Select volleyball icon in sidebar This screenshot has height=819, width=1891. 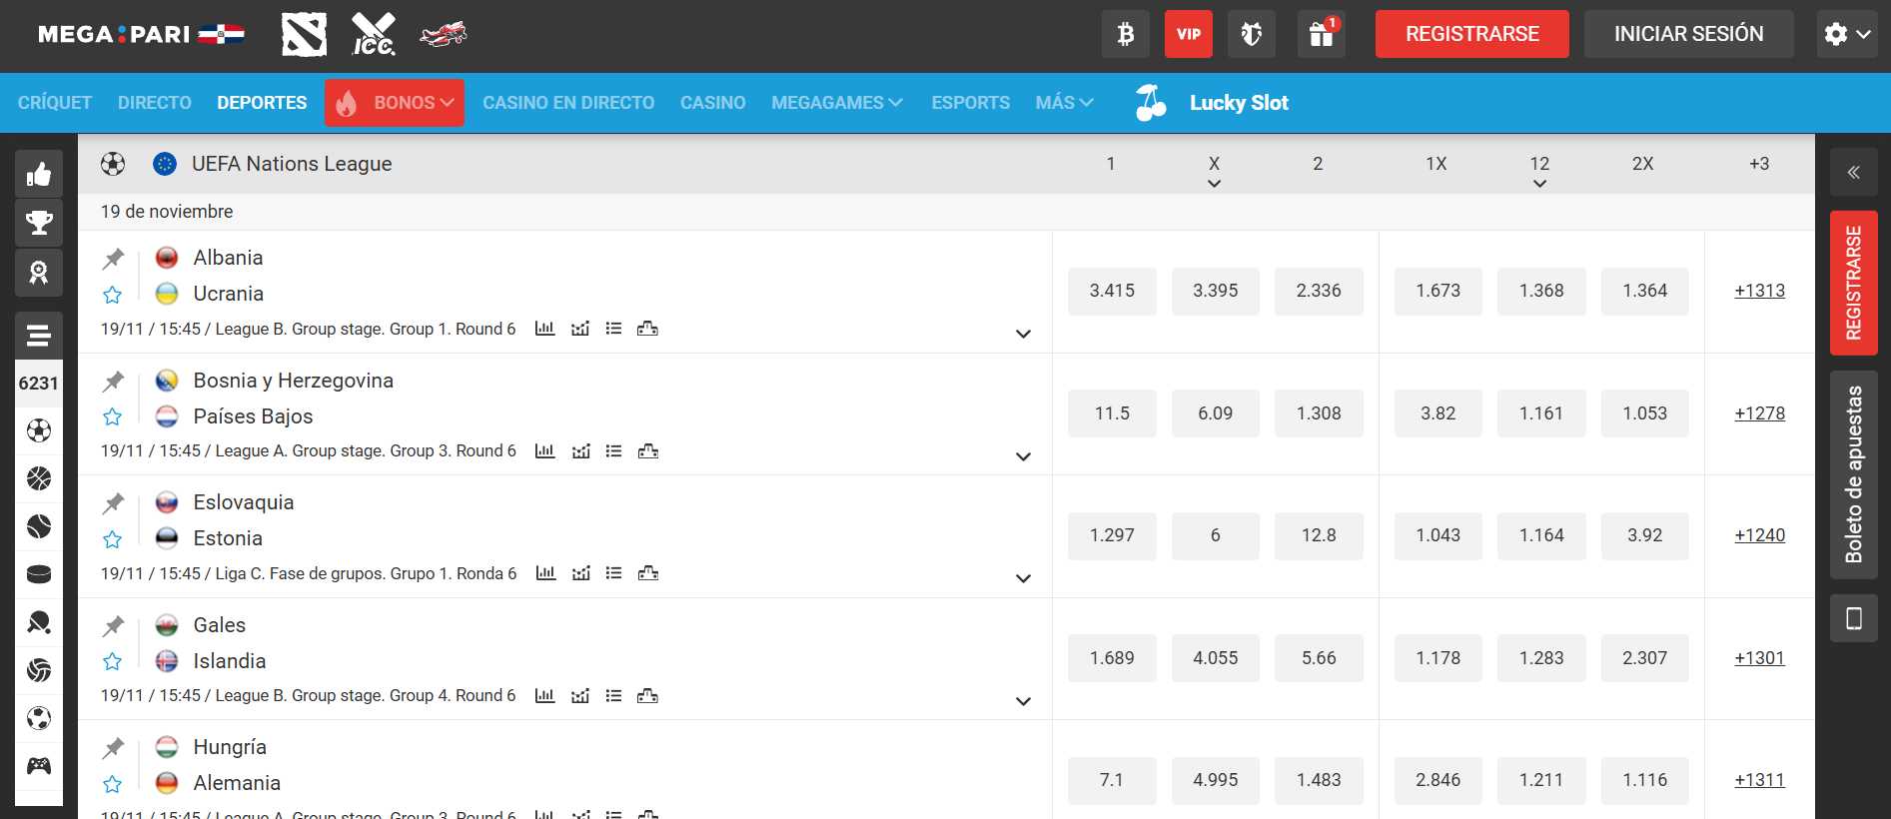coord(39,670)
